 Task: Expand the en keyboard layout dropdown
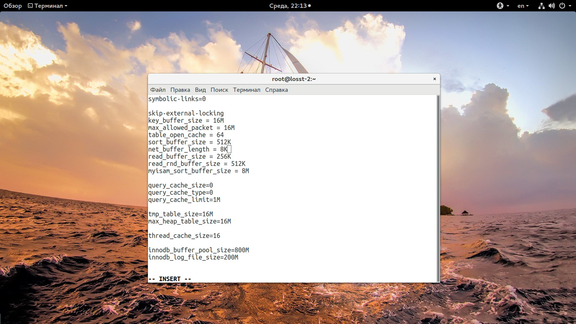[x=523, y=6]
